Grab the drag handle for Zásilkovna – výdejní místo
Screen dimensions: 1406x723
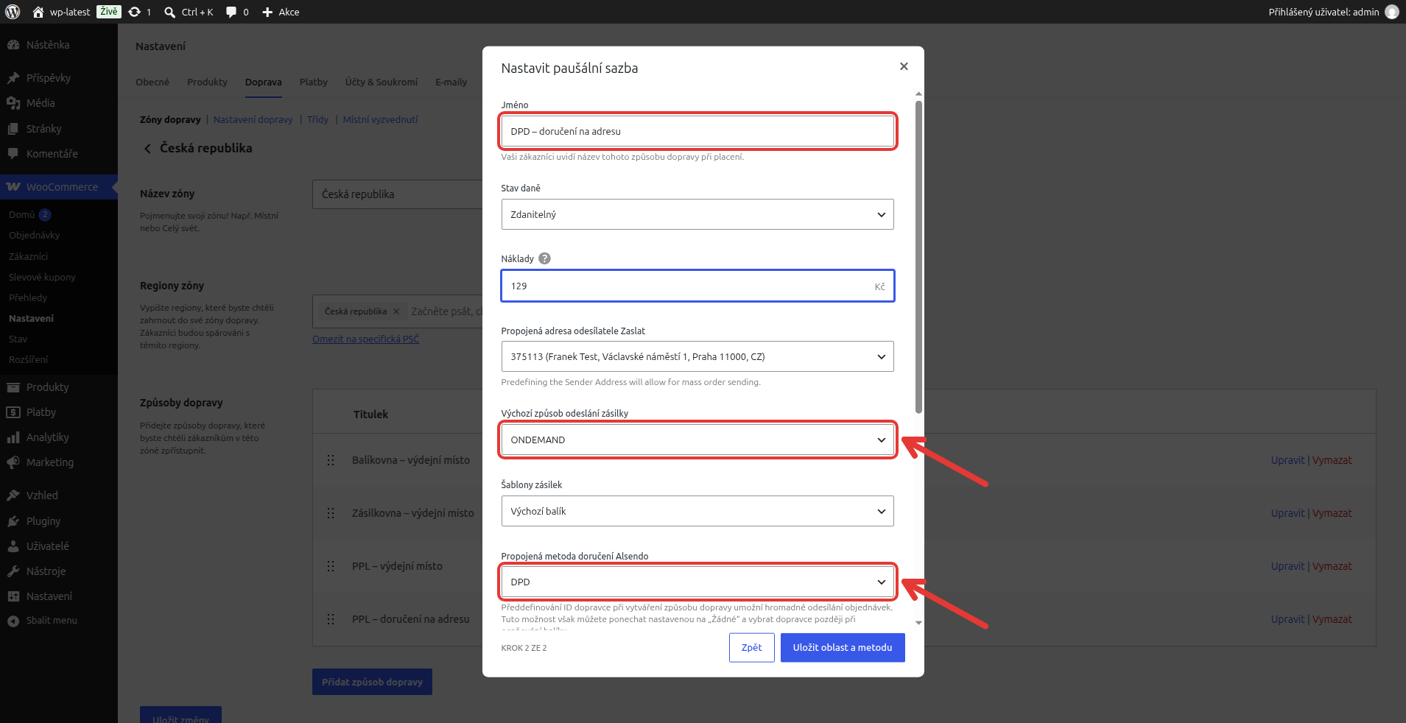(x=331, y=513)
